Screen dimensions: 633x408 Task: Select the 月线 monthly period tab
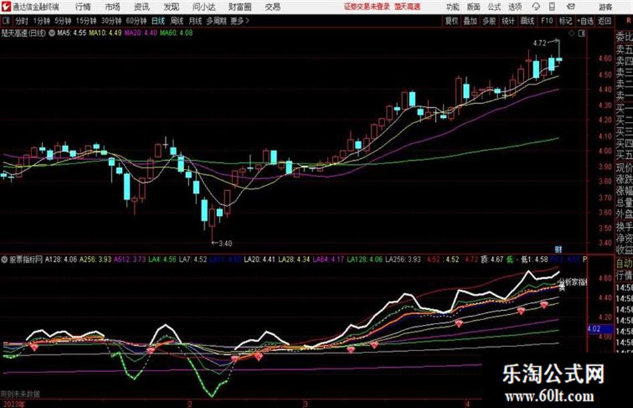(x=196, y=21)
